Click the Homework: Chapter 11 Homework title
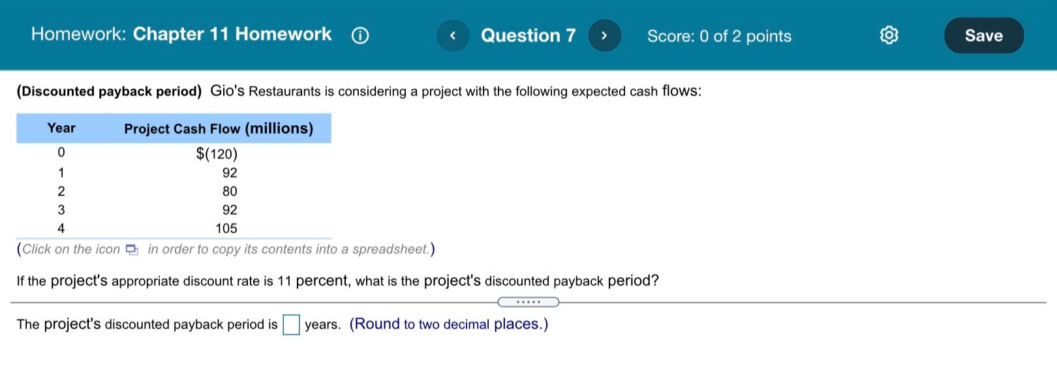The width and height of the screenshot is (1057, 380). [181, 34]
